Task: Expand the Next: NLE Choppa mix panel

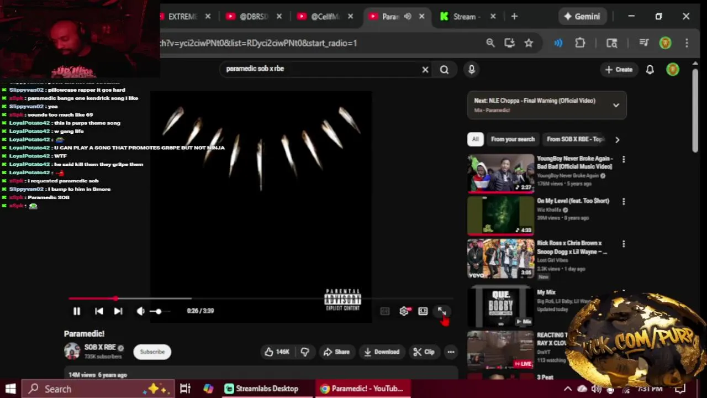Action: 616,105
